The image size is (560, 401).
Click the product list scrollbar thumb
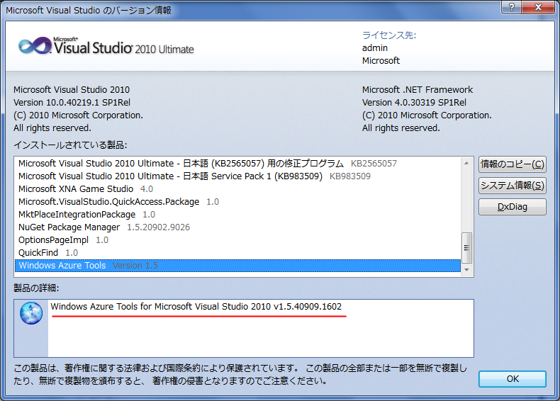(466, 248)
